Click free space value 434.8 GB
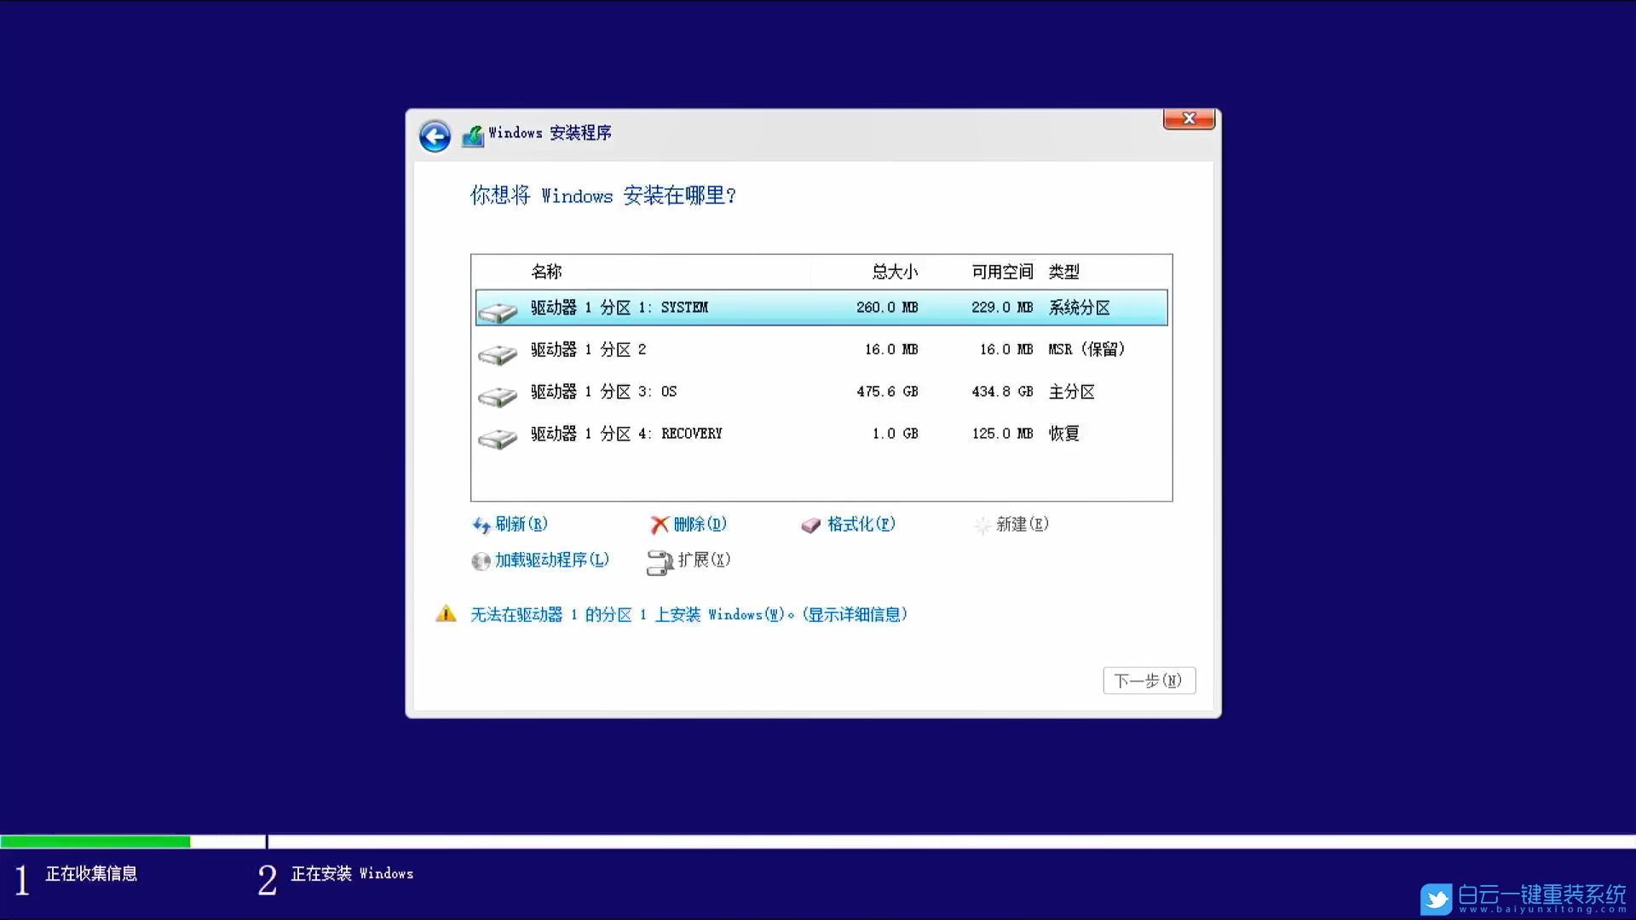Image resolution: width=1636 pixels, height=920 pixels. (1002, 392)
